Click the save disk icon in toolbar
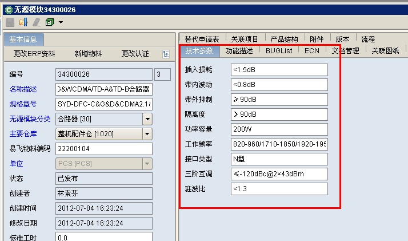The height and width of the screenshot is (241, 408). 10,22
